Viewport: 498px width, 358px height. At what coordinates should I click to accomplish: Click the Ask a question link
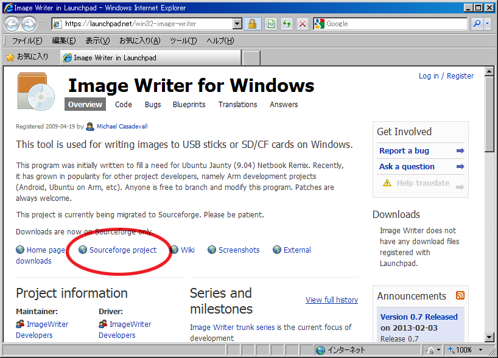coord(407,166)
